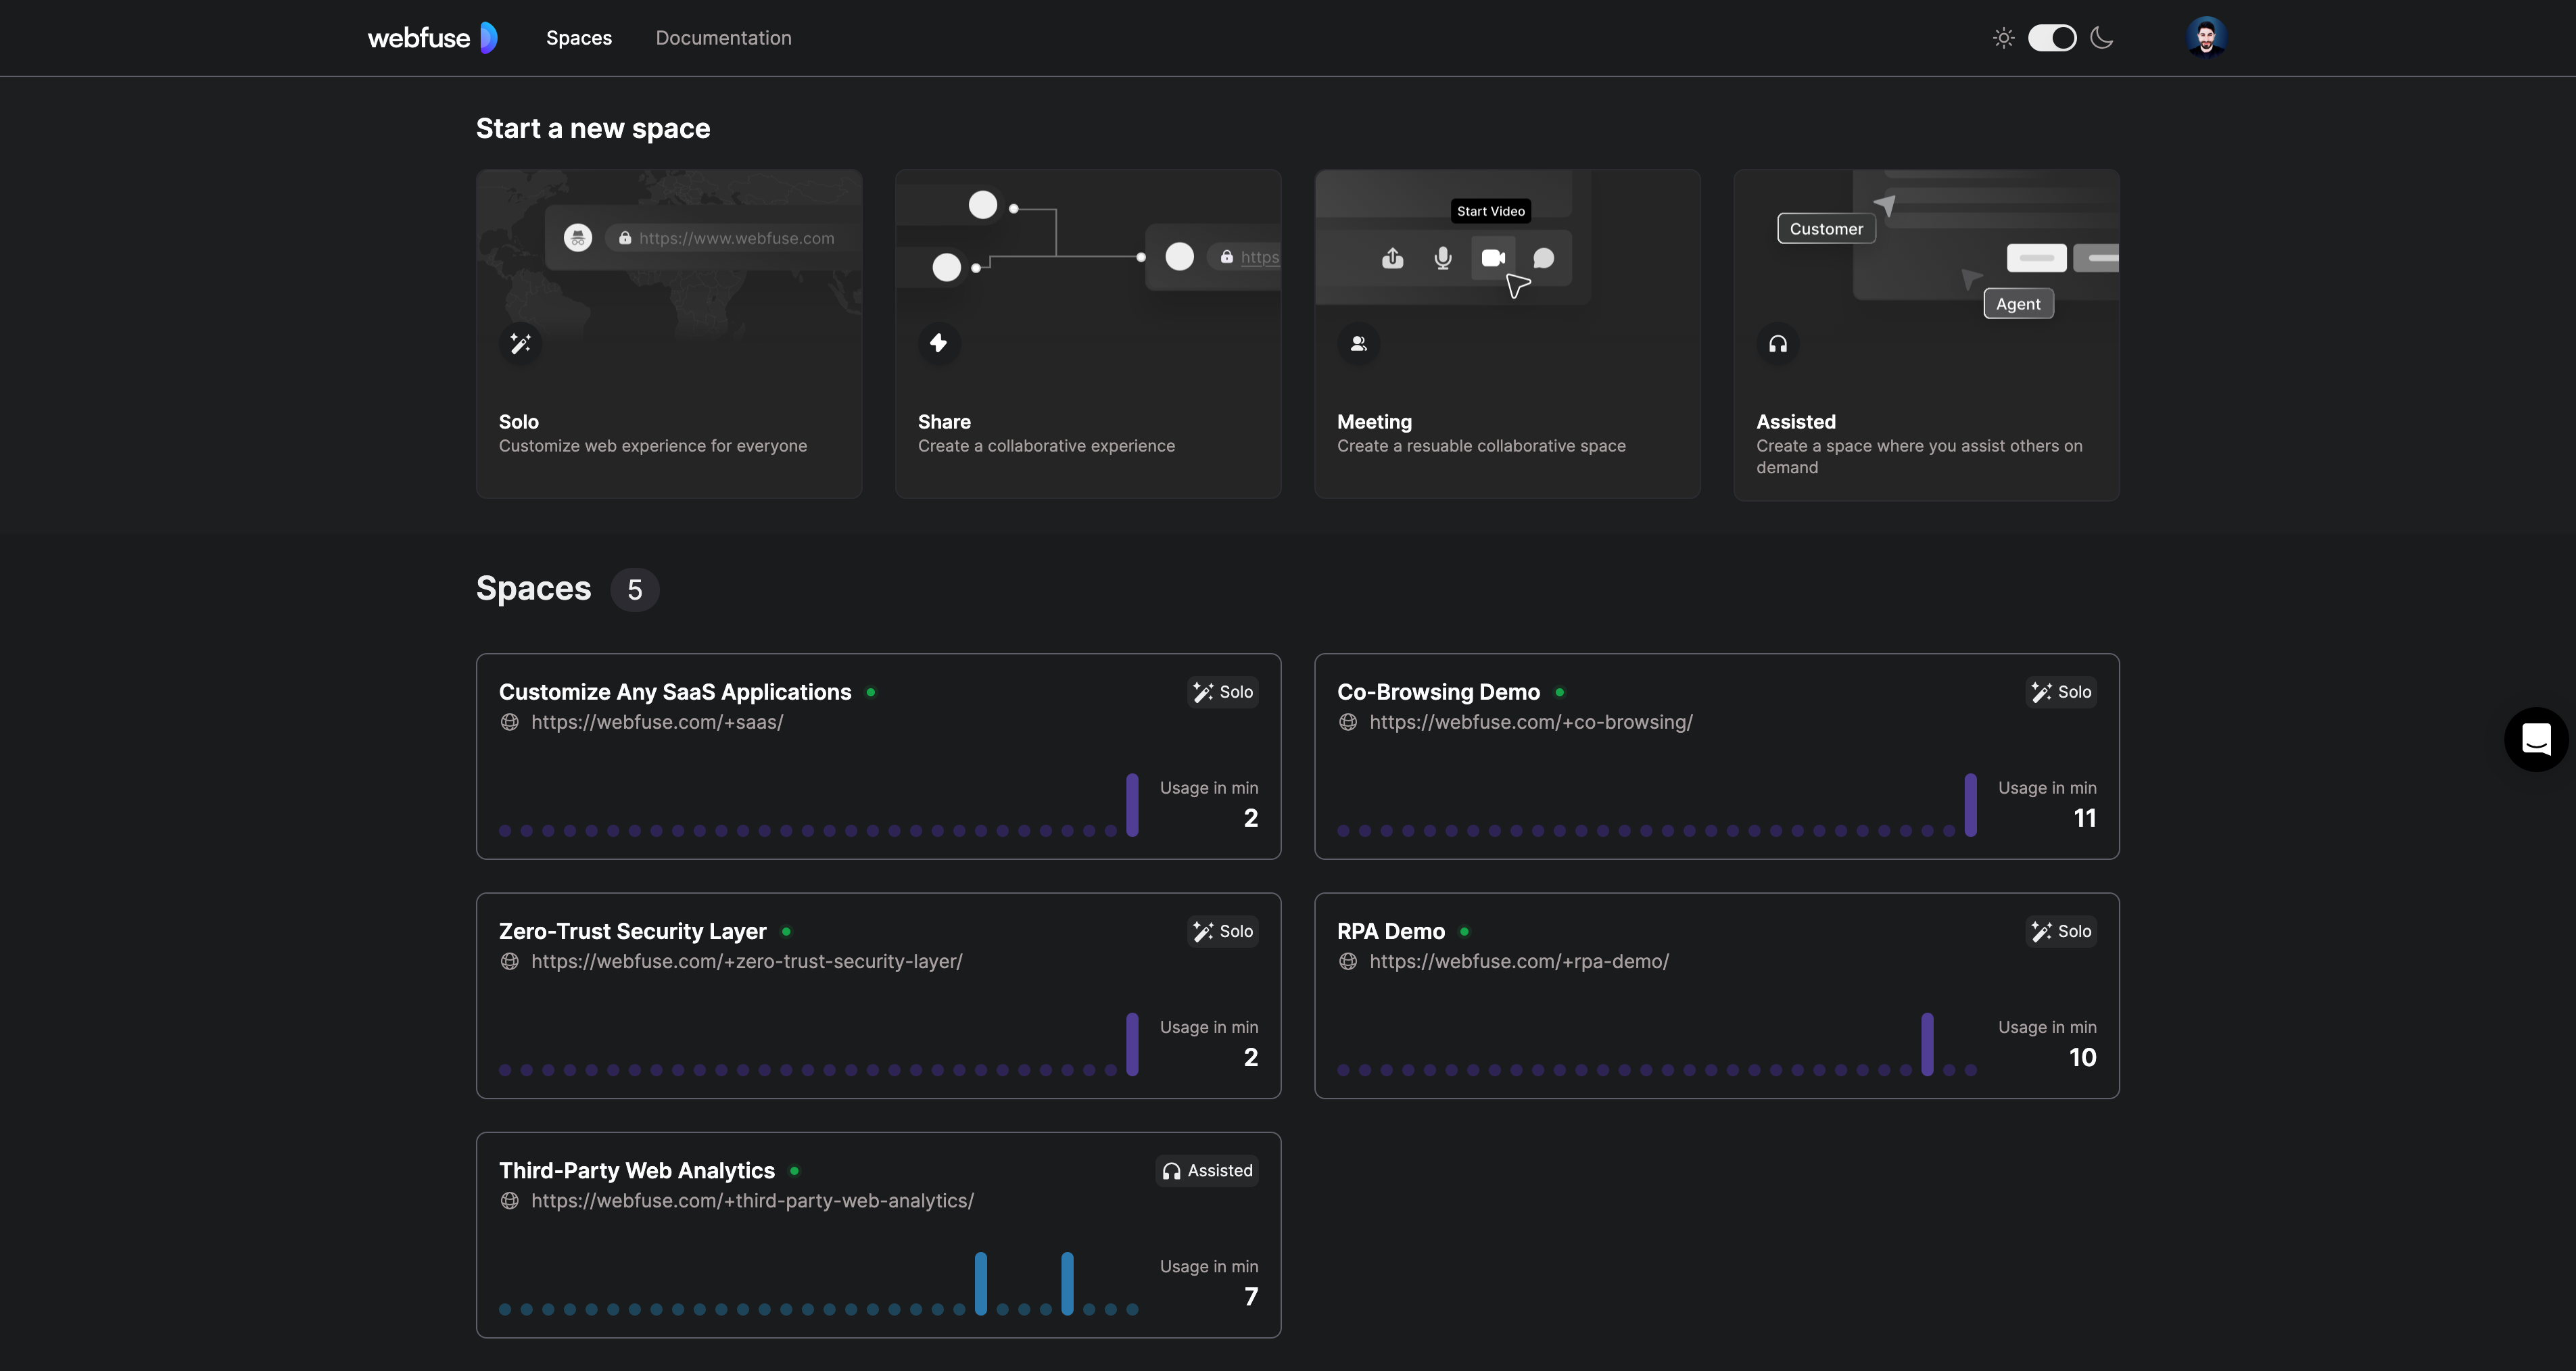Open the user profile avatar

[x=2205, y=37]
